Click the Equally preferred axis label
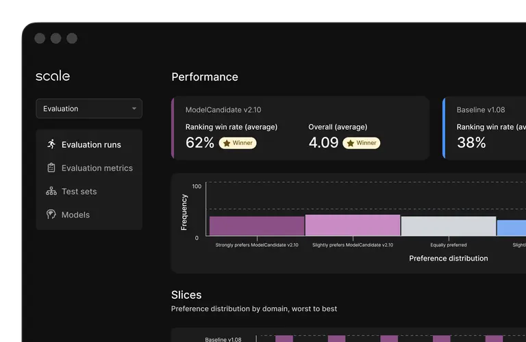This screenshot has height=342, width=526. pyautogui.click(x=449, y=245)
